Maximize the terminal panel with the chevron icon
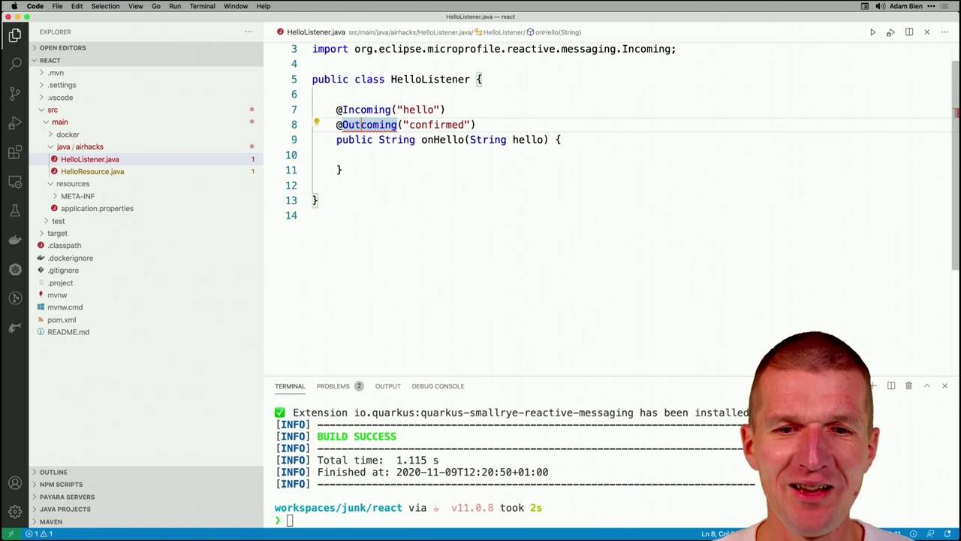The width and height of the screenshot is (961, 541). (x=926, y=385)
